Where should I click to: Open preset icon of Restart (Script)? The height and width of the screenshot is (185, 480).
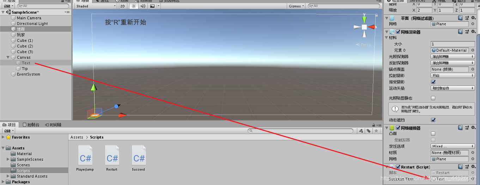point(467,167)
